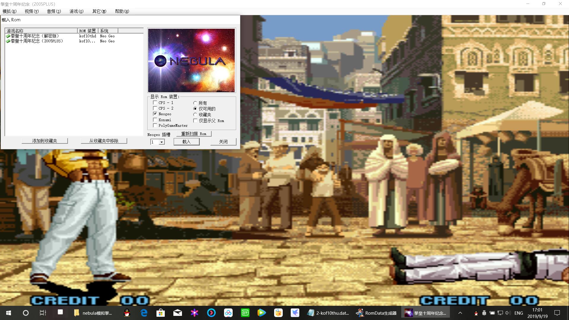The image size is (569, 320).
Task: Click the 载入 load button
Action: pyautogui.click(x=186, y=142)
